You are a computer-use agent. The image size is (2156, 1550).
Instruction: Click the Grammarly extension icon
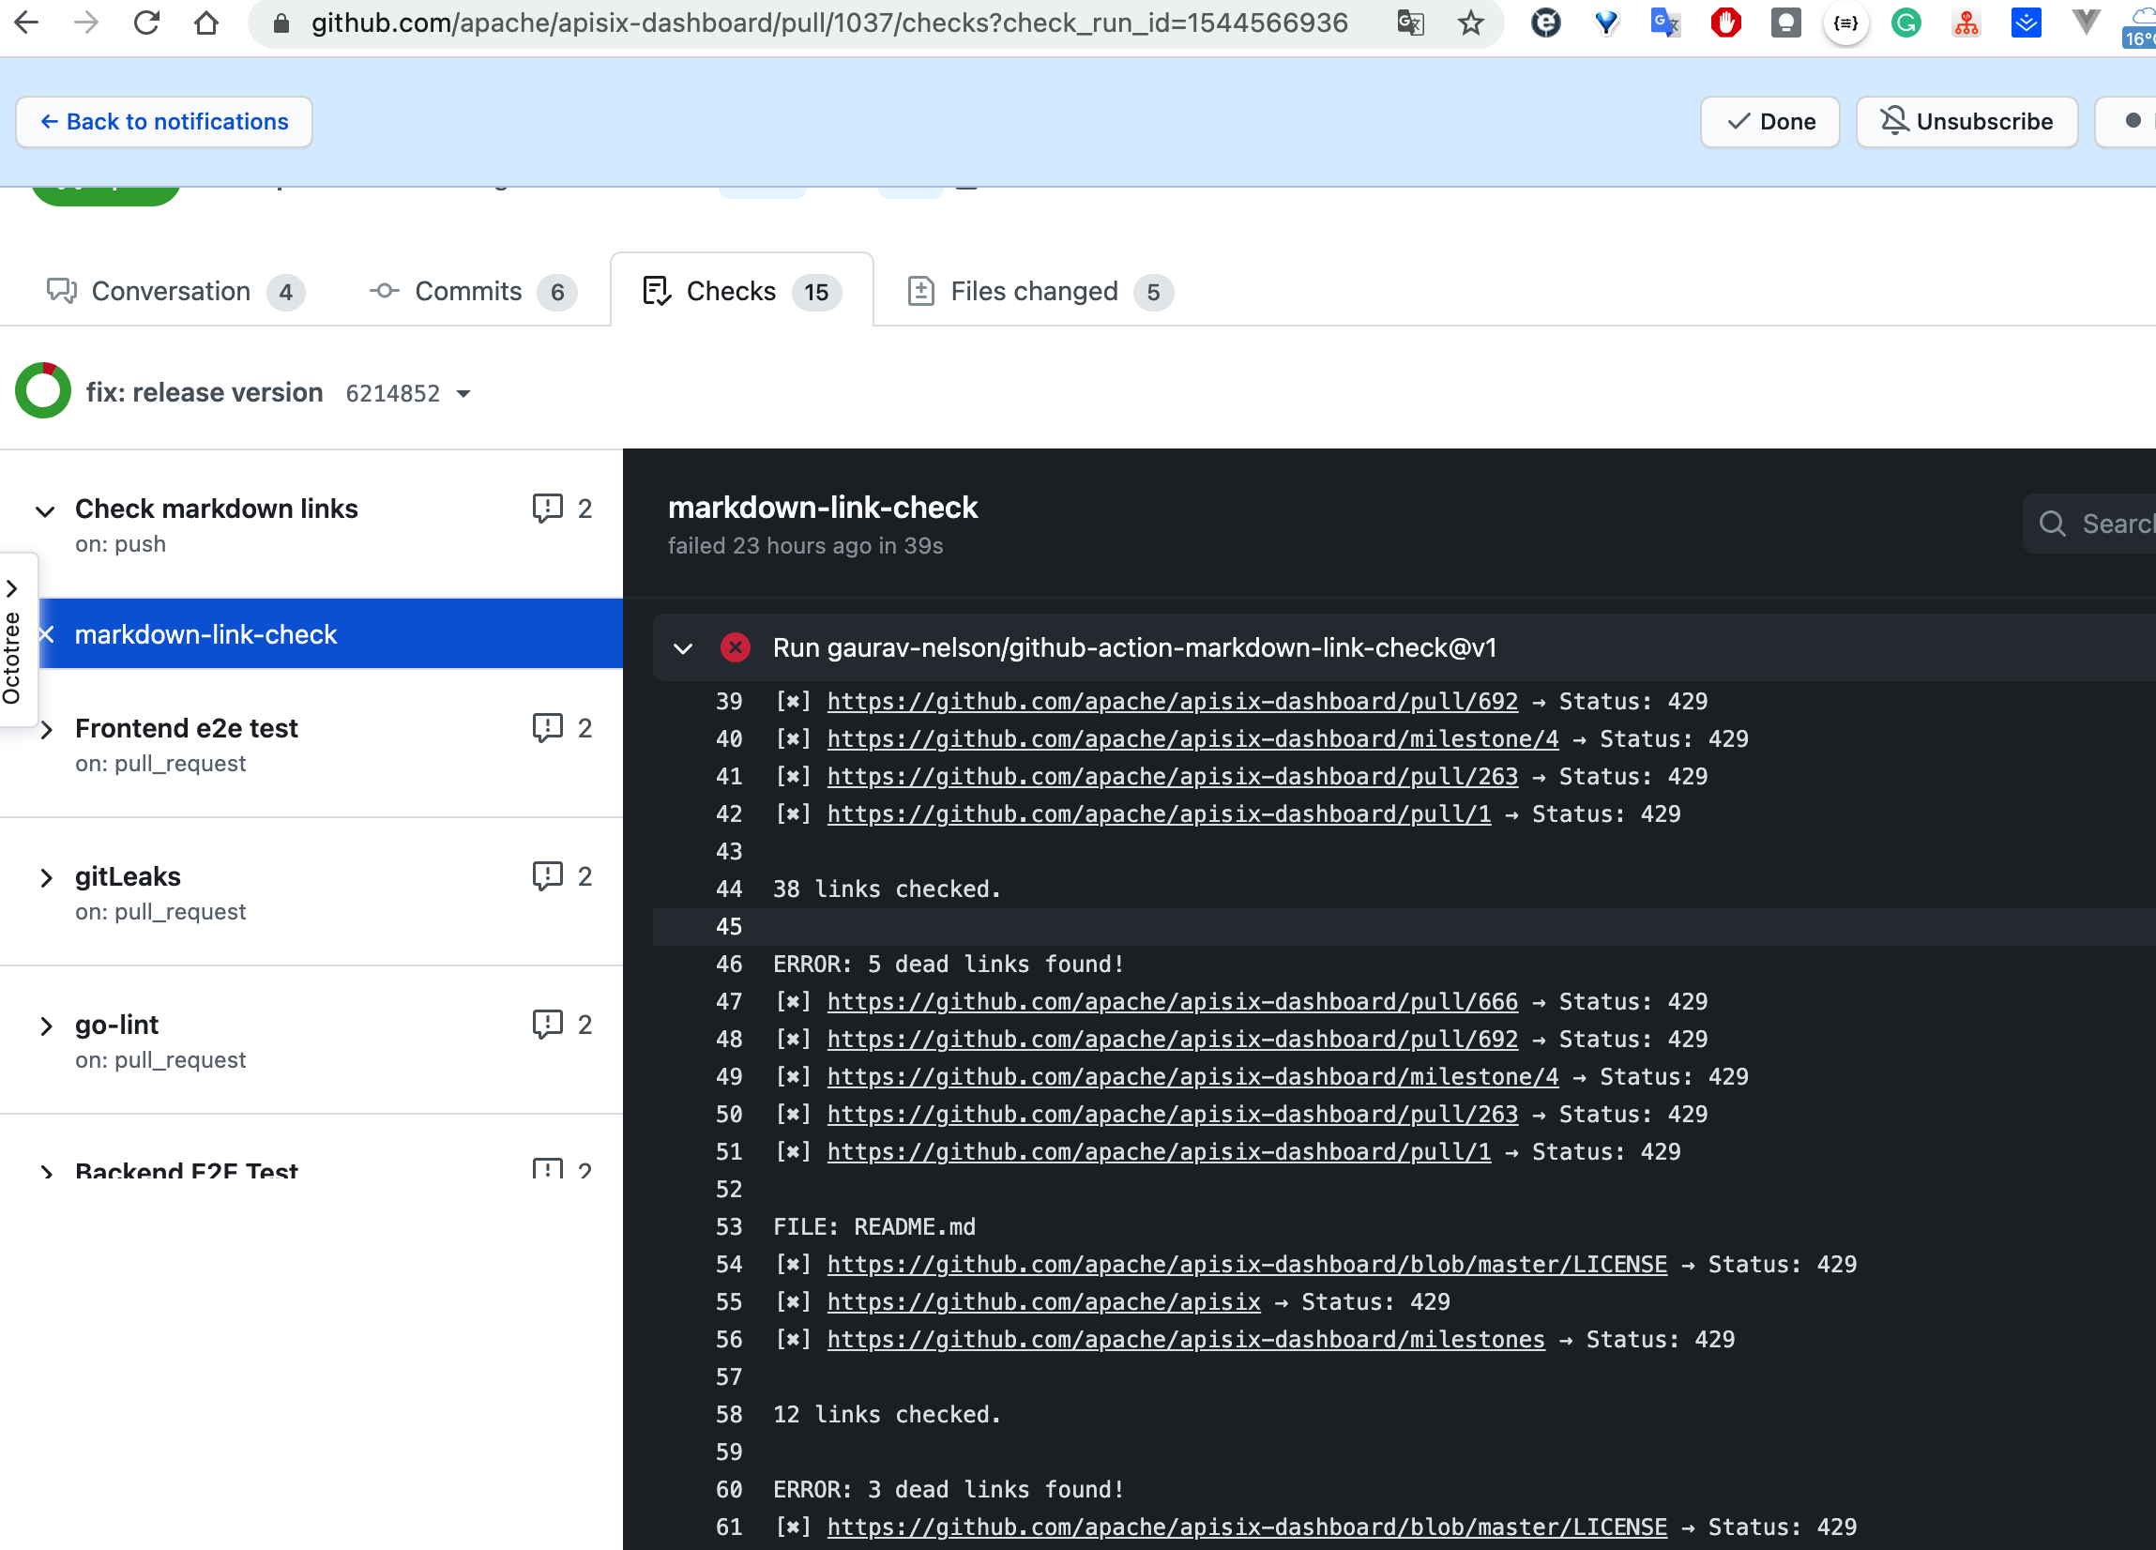1905,23
